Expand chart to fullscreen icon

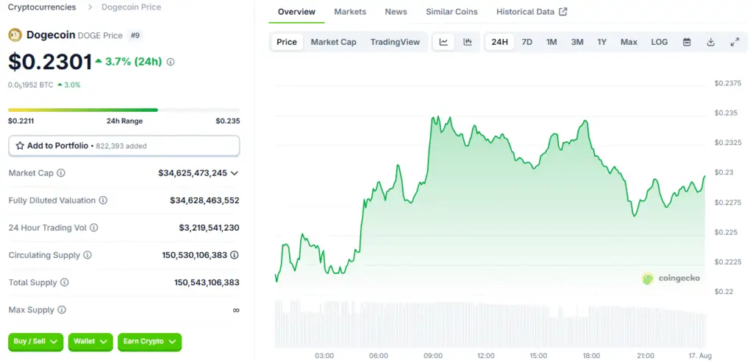pyautogui.click(x=735, y=42)
